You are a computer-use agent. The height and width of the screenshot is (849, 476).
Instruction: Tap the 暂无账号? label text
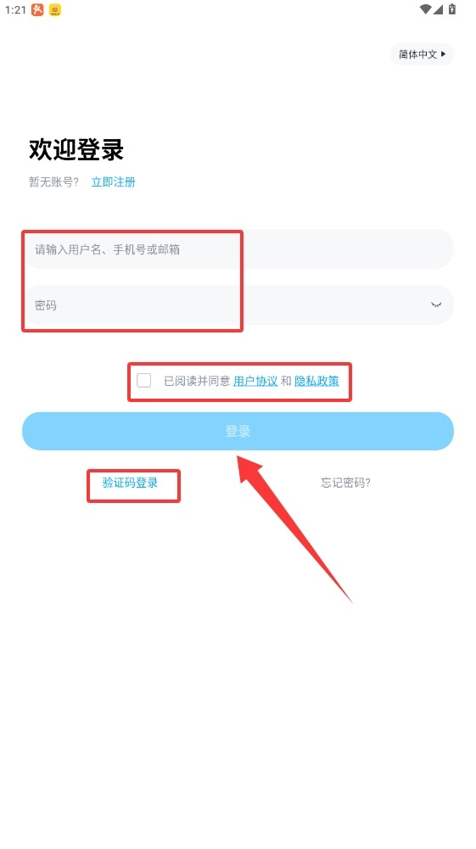pyautogui.click(x=53, y=182)
